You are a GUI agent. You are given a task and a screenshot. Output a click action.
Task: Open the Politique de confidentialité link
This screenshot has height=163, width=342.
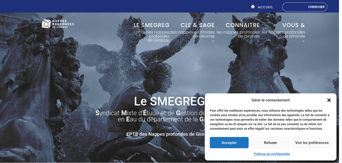pos(272,154)
